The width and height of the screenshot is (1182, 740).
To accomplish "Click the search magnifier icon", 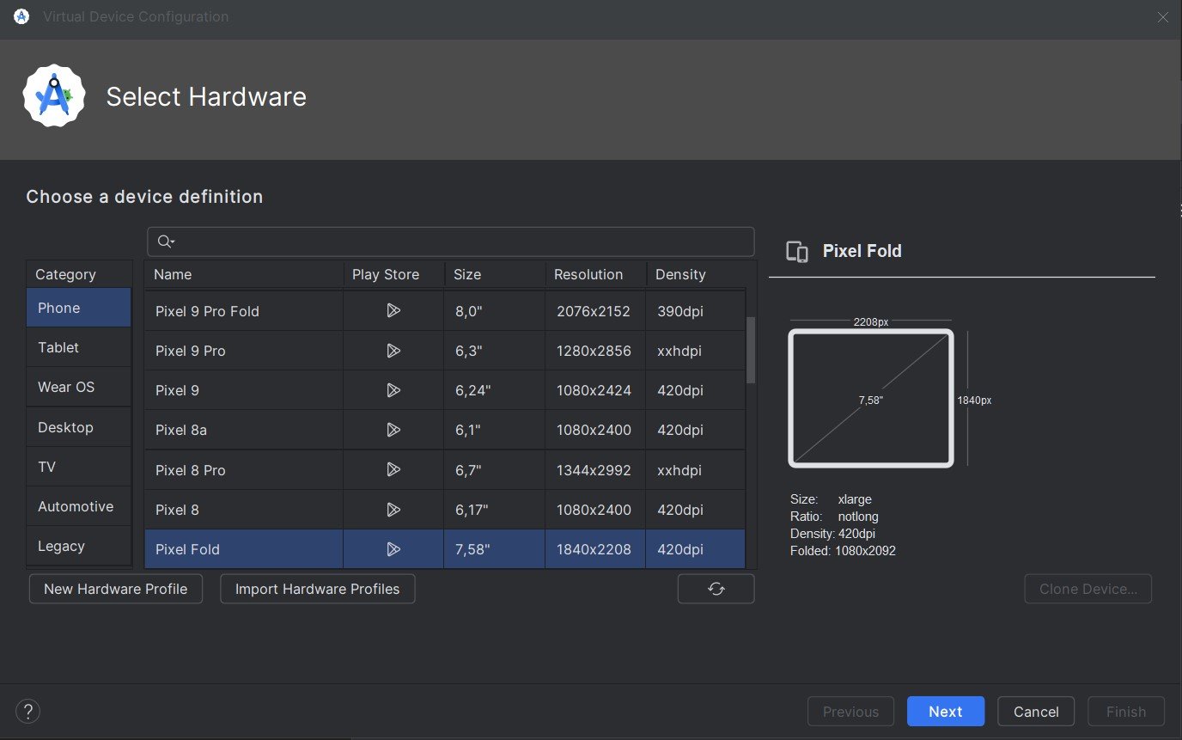I will pos(166,242).
